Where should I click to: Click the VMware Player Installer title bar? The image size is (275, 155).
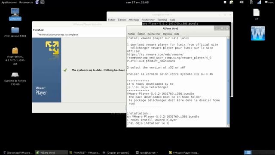(x=87, y=24)
